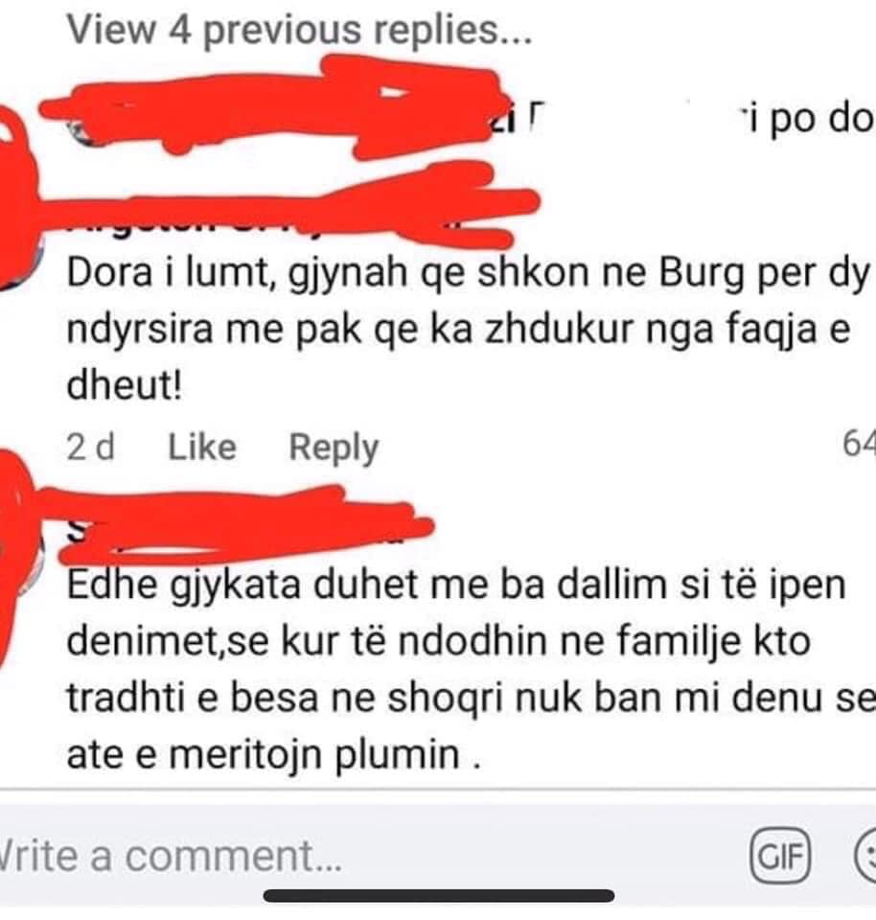The width and height of the screenshot is (876, 920).
Task: Tap the final line "ate e meritojn plumin"
Action: point(273,754)
